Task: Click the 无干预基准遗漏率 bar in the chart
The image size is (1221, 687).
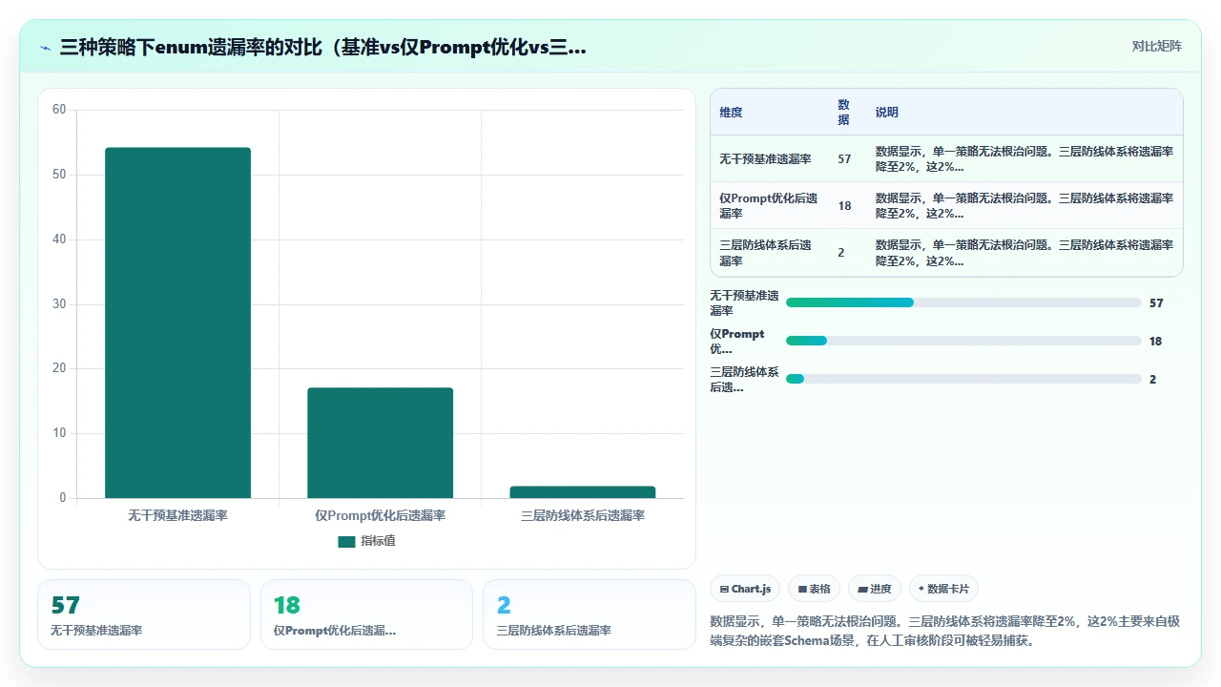Action: 177,323
